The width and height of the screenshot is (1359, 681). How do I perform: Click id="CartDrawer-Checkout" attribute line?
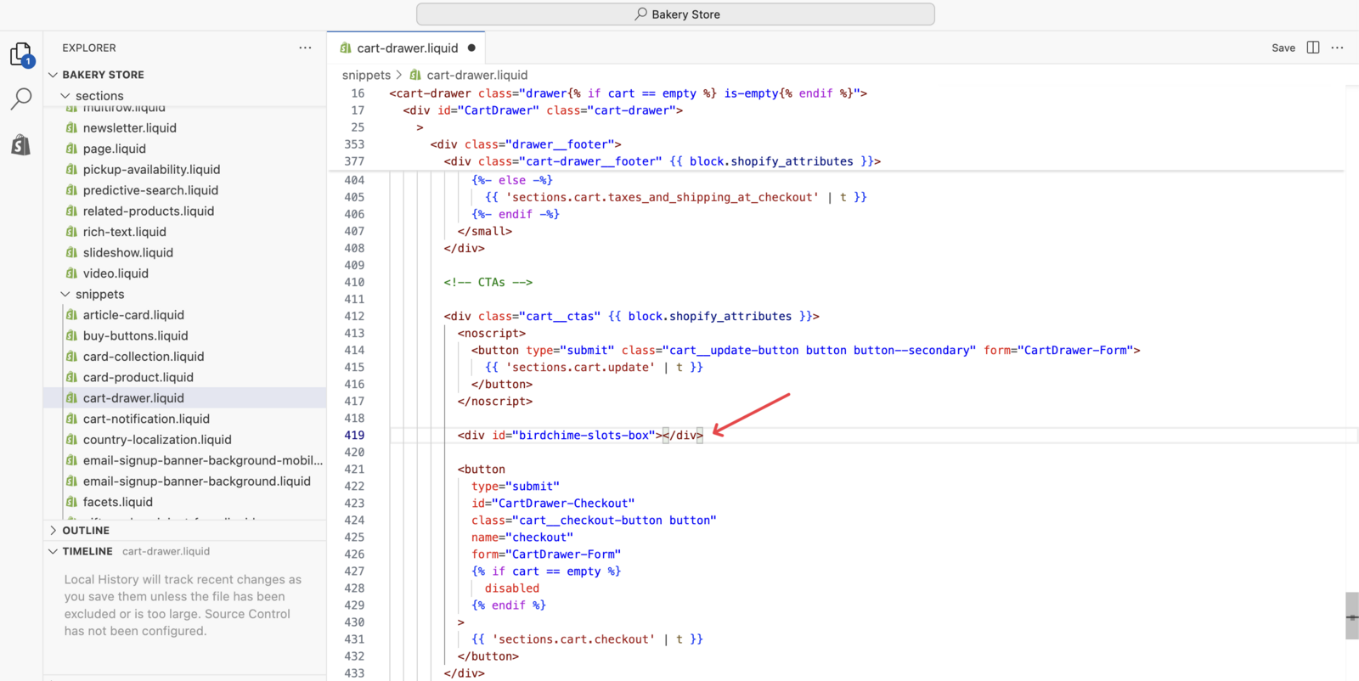tap(553, 504)
